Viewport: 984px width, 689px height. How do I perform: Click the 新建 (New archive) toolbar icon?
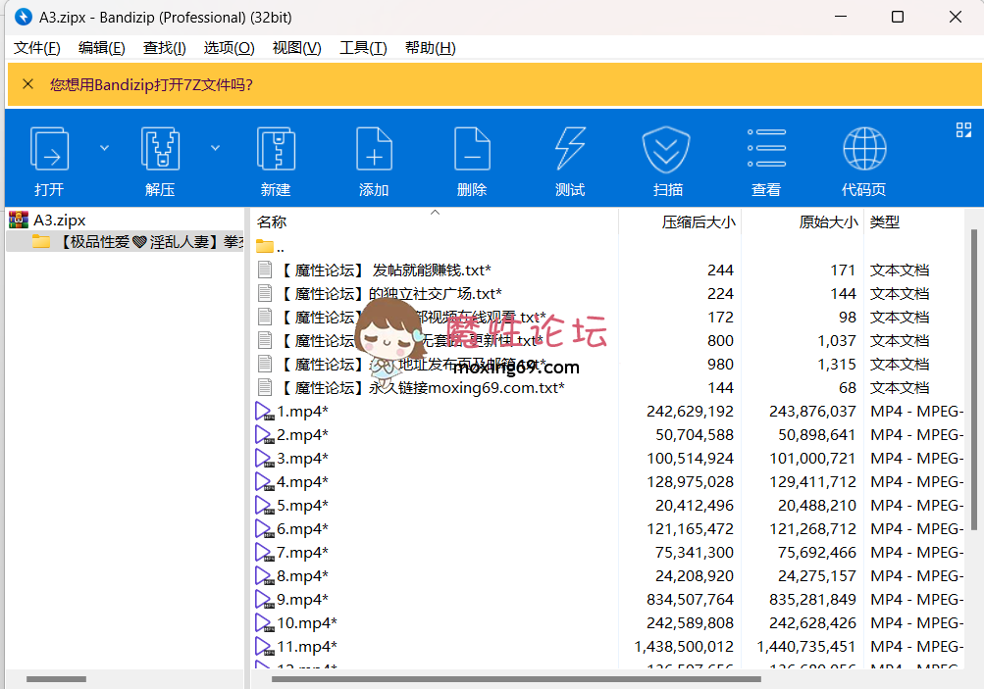coord(276,149)
